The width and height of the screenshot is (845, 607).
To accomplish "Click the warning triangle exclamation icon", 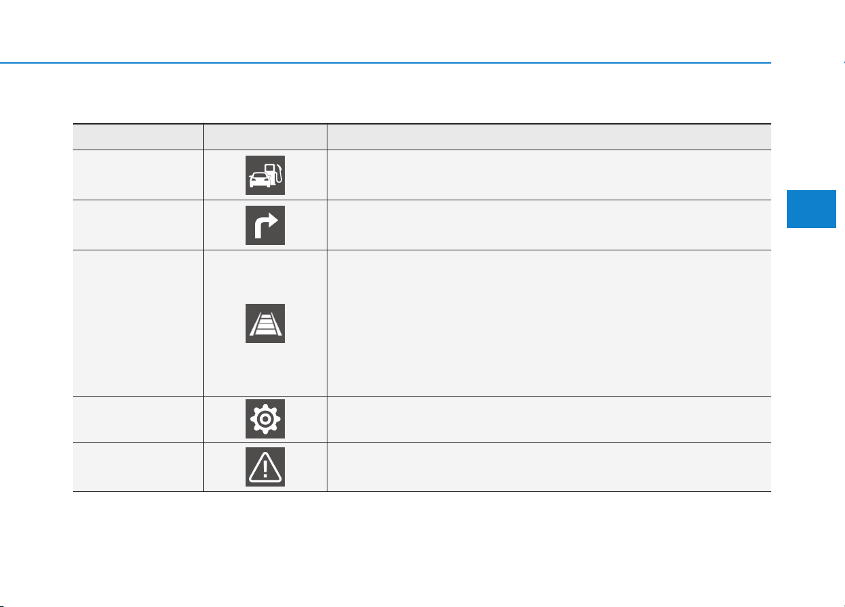I will point(265,467).
